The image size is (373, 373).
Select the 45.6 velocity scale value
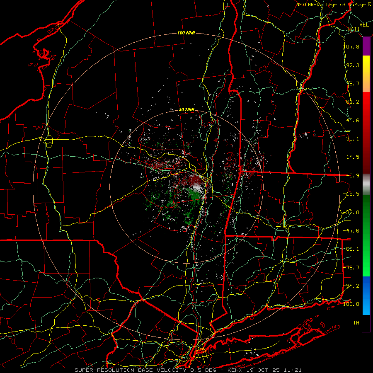pyautogui.click(x=353, y=120)
